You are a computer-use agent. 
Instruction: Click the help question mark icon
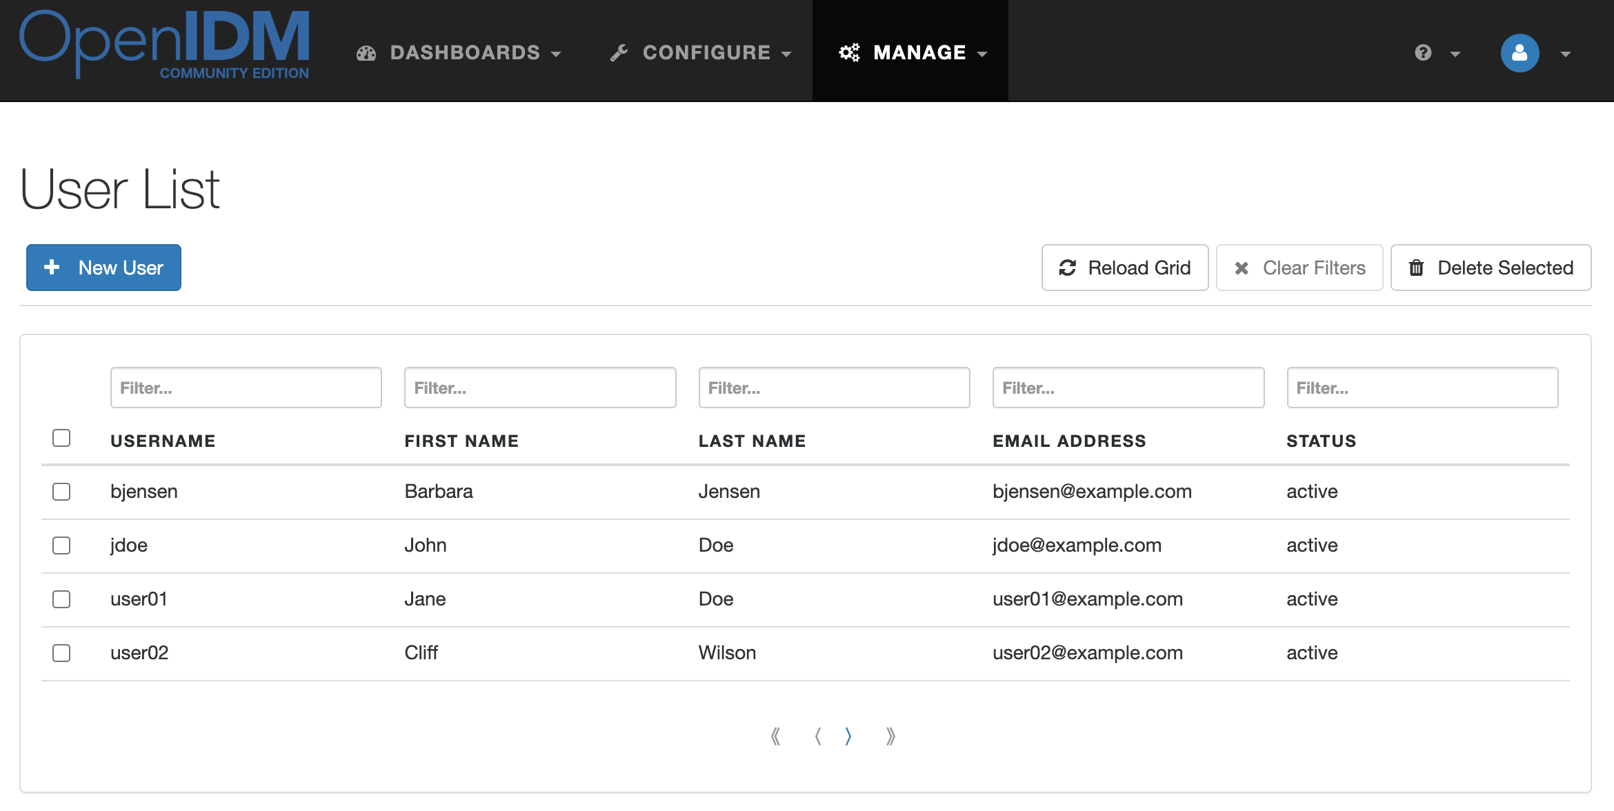click(1423, 53)
